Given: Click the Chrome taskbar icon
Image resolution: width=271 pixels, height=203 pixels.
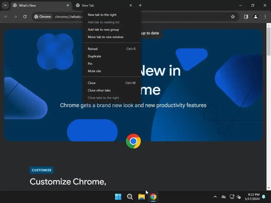Looking at the screenshot, I should pos(153,197).
